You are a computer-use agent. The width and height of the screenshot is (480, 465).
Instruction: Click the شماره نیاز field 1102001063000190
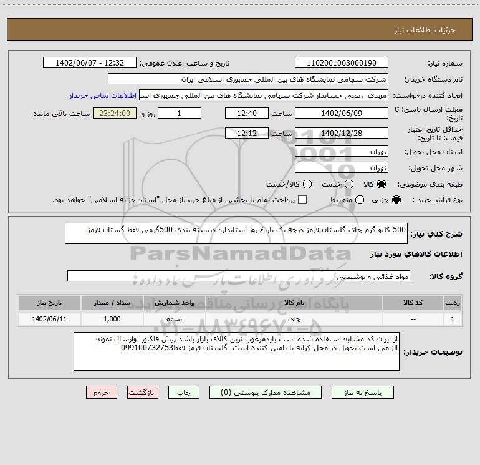[342, 63]
